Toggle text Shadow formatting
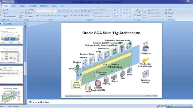 pyautogui.click(x=52, y=16)
